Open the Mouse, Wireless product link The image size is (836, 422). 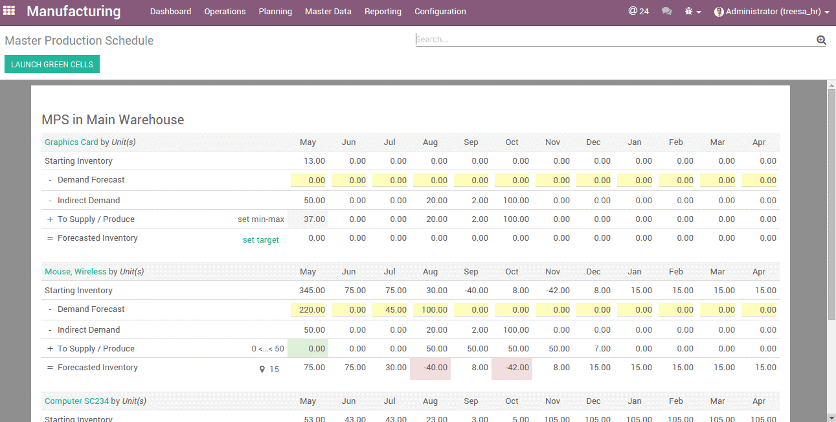click(x=75, y=271)
